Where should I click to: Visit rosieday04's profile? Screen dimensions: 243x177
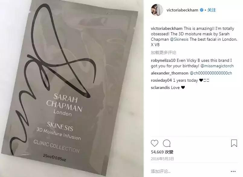(161, 81)
